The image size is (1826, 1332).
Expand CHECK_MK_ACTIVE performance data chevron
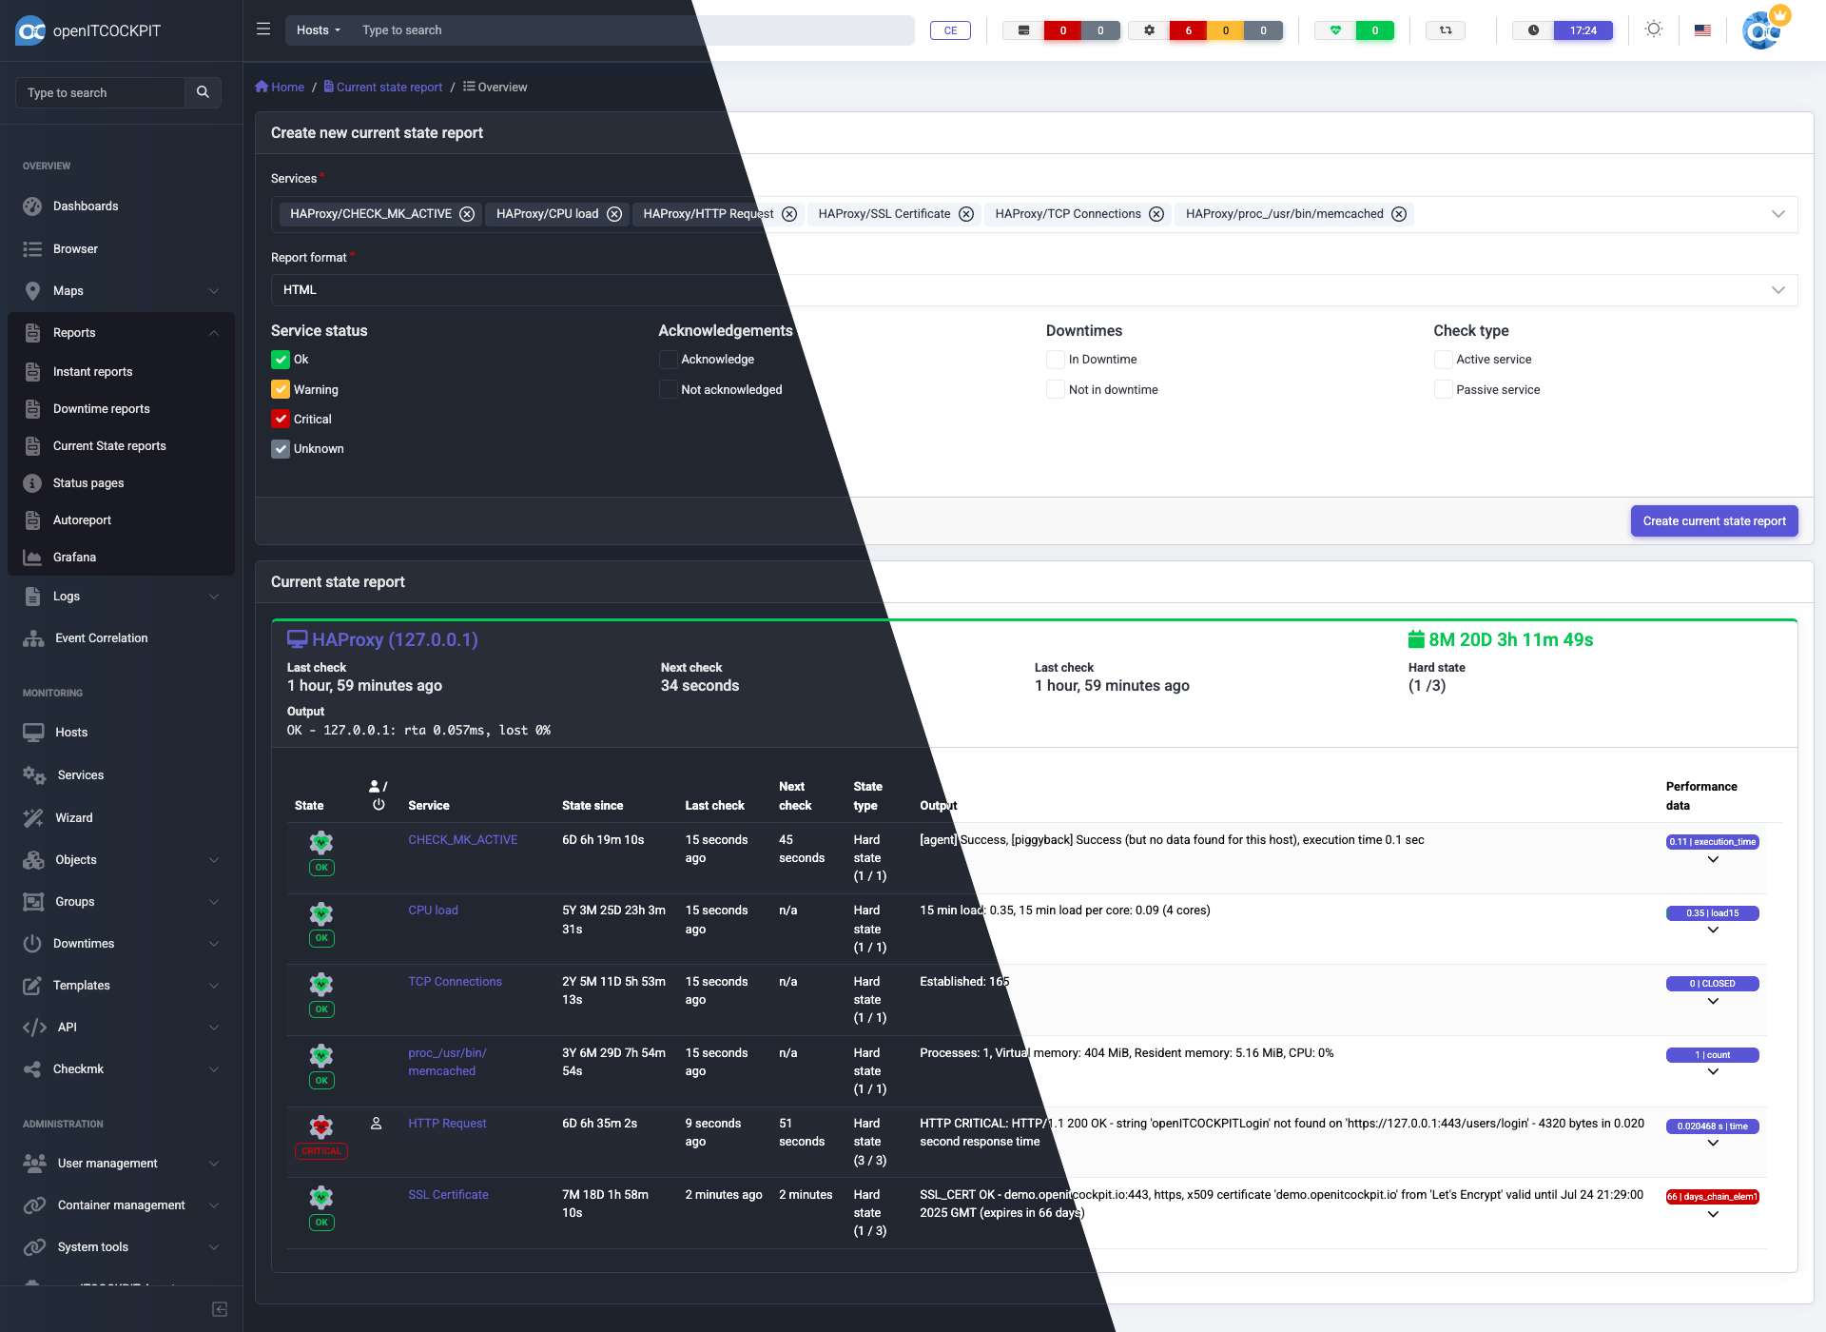pos(1713,859)
